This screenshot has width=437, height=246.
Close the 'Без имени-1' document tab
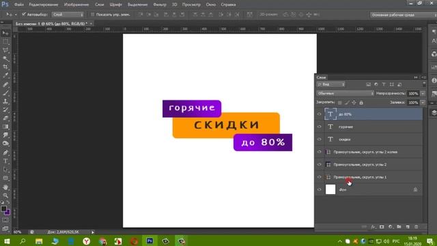(x=91, y=24)
